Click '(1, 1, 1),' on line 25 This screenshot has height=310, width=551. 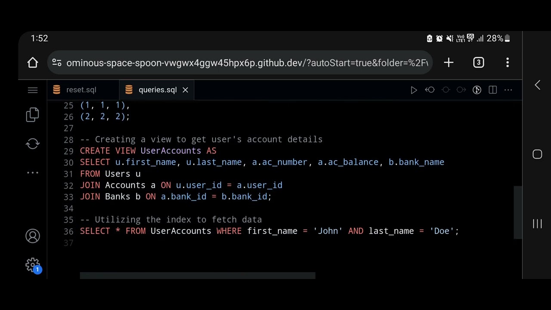105,105
